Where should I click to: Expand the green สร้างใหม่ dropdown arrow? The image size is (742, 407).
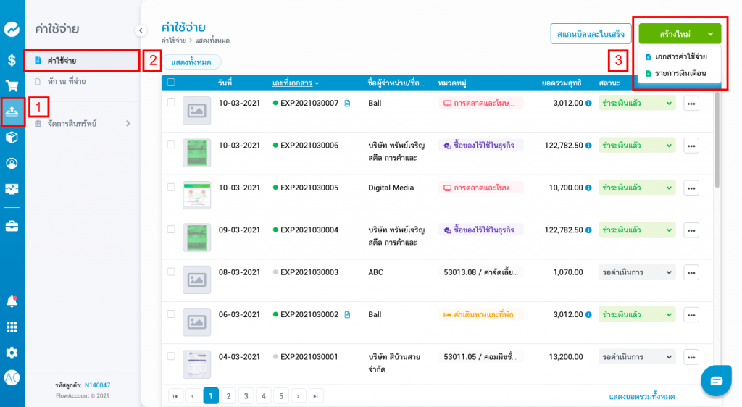point(709,33)
